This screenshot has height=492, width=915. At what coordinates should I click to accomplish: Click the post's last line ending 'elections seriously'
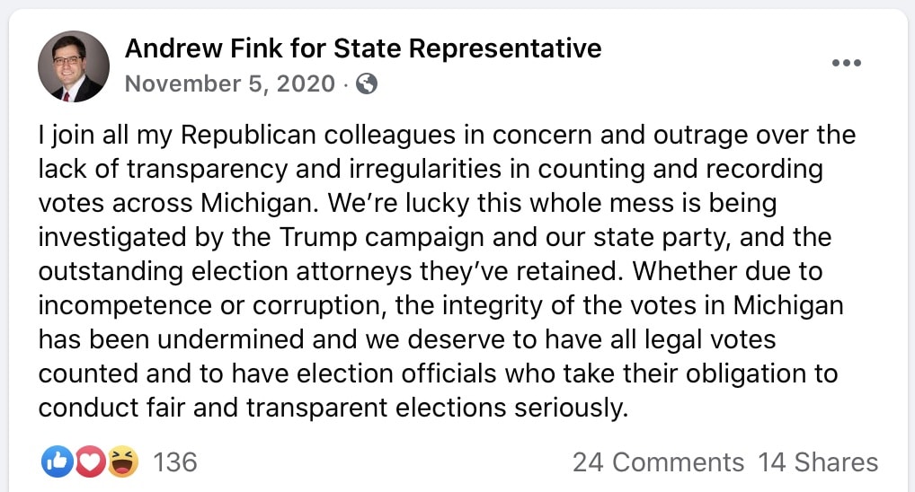[333, 409]
